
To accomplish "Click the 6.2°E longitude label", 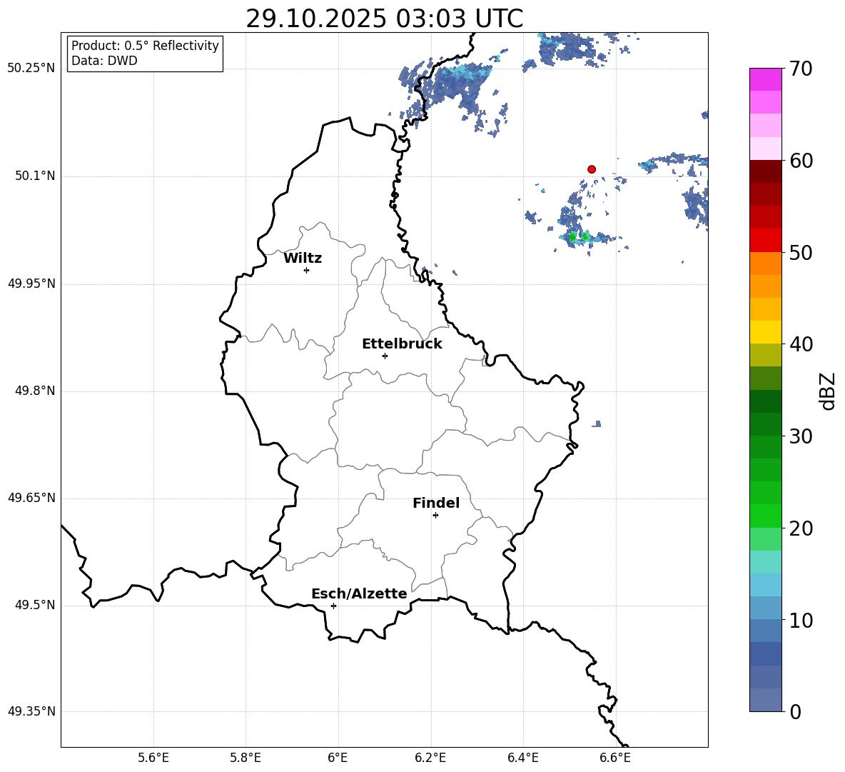I will click(x=430, y=758).
